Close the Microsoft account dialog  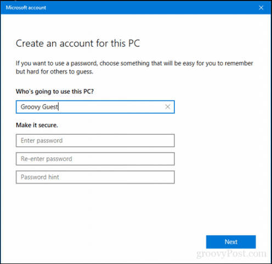tap(261, 8)
